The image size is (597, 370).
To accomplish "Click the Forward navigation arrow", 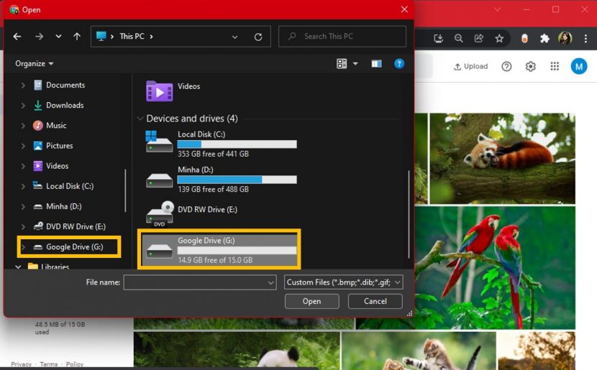I will pyautogui.click(x=40, y=37).
